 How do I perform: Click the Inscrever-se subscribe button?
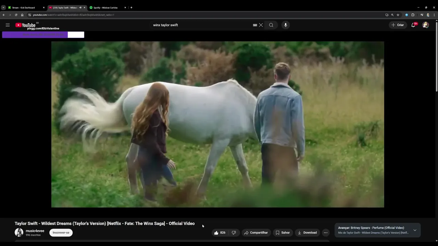(x=61, y=233)
